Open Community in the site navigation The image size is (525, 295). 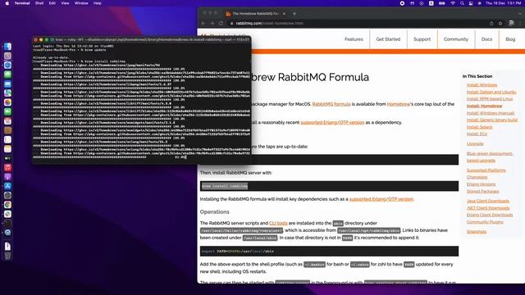pyautogui.click(x=456, y=39)
